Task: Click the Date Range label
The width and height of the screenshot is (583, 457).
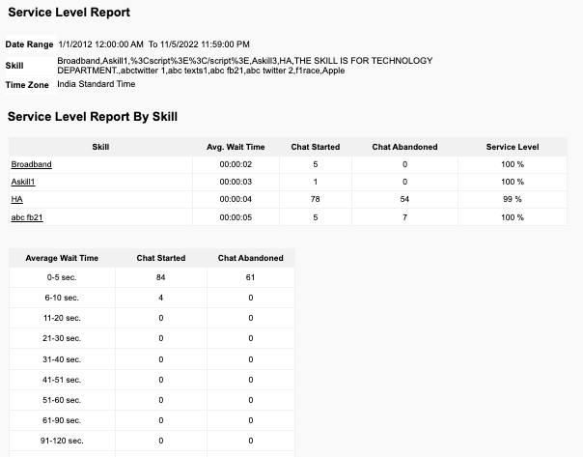Action: pyautogui.click(x=29, y=44)
